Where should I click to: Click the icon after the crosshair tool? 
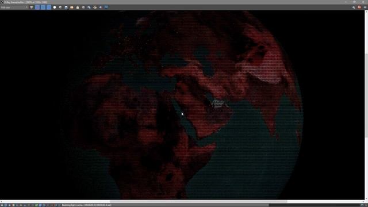point(101,7)
